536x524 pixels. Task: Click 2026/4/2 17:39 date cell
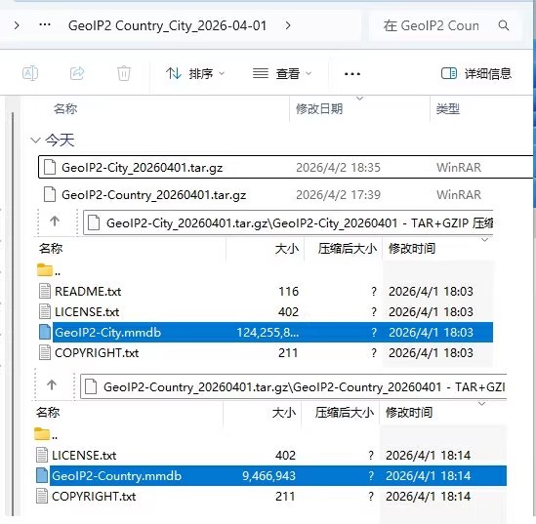click(x=338, y=195)
